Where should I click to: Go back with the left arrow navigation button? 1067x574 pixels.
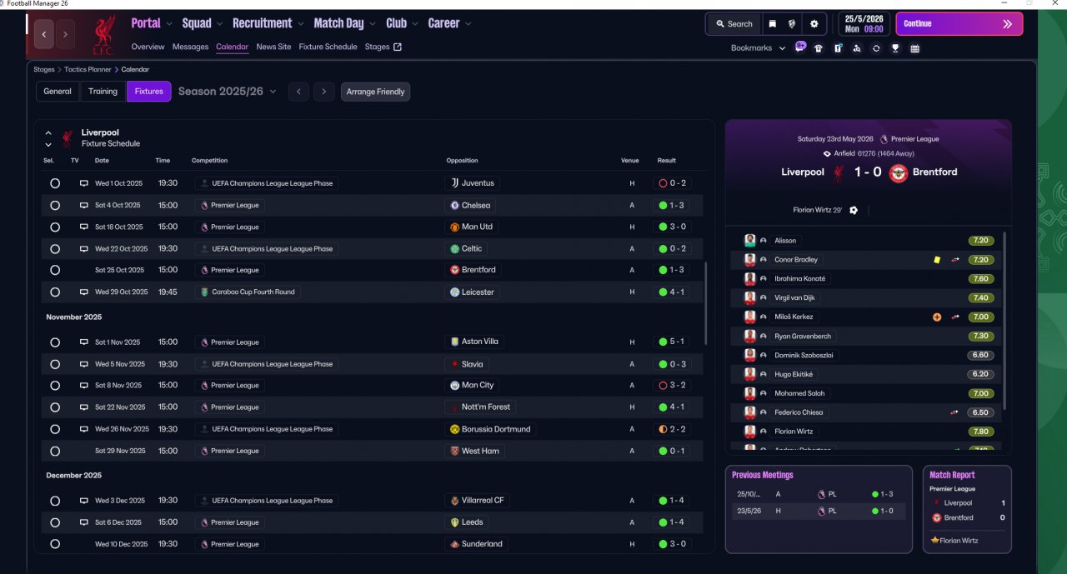[44, 34]
